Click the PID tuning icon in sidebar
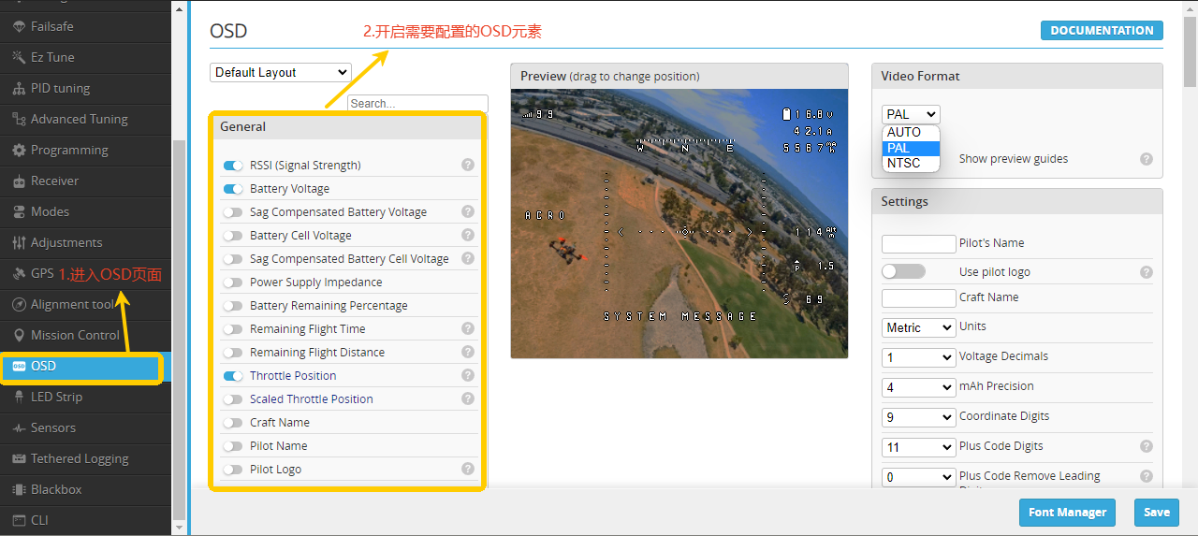The image size is (1198, 536). pyautogui.click(x=19, y=88)
